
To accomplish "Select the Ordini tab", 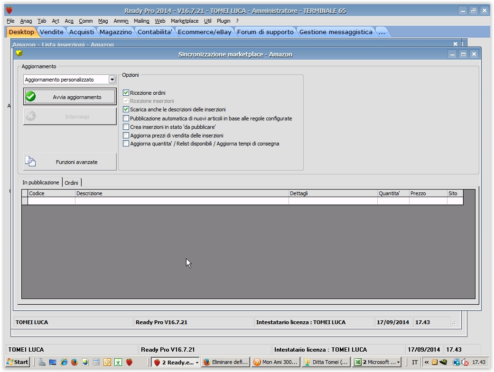I will [x=71, y=183].
